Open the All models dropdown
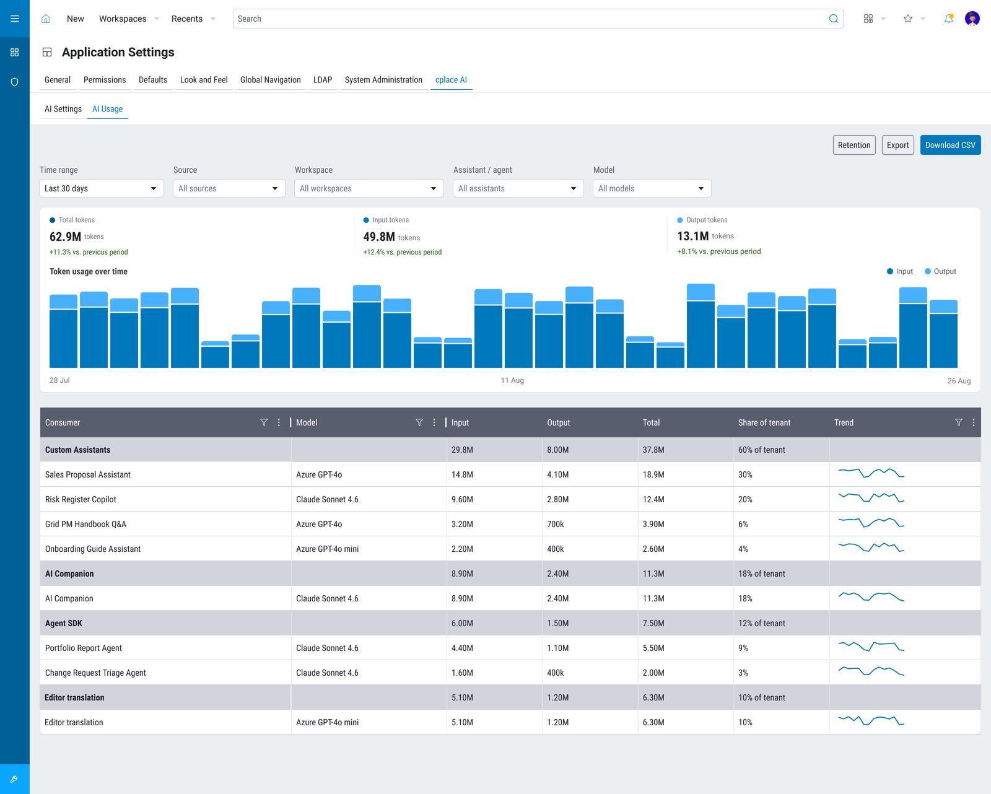The width and height of the screenshot is (991, 794). tap(652, 188)
